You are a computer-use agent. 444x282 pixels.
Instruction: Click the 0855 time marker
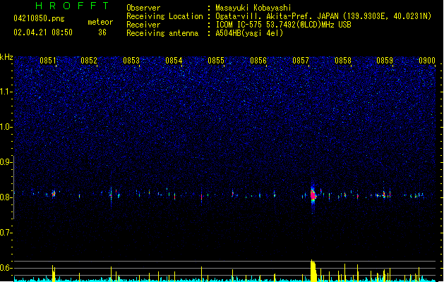pos(216,61)
